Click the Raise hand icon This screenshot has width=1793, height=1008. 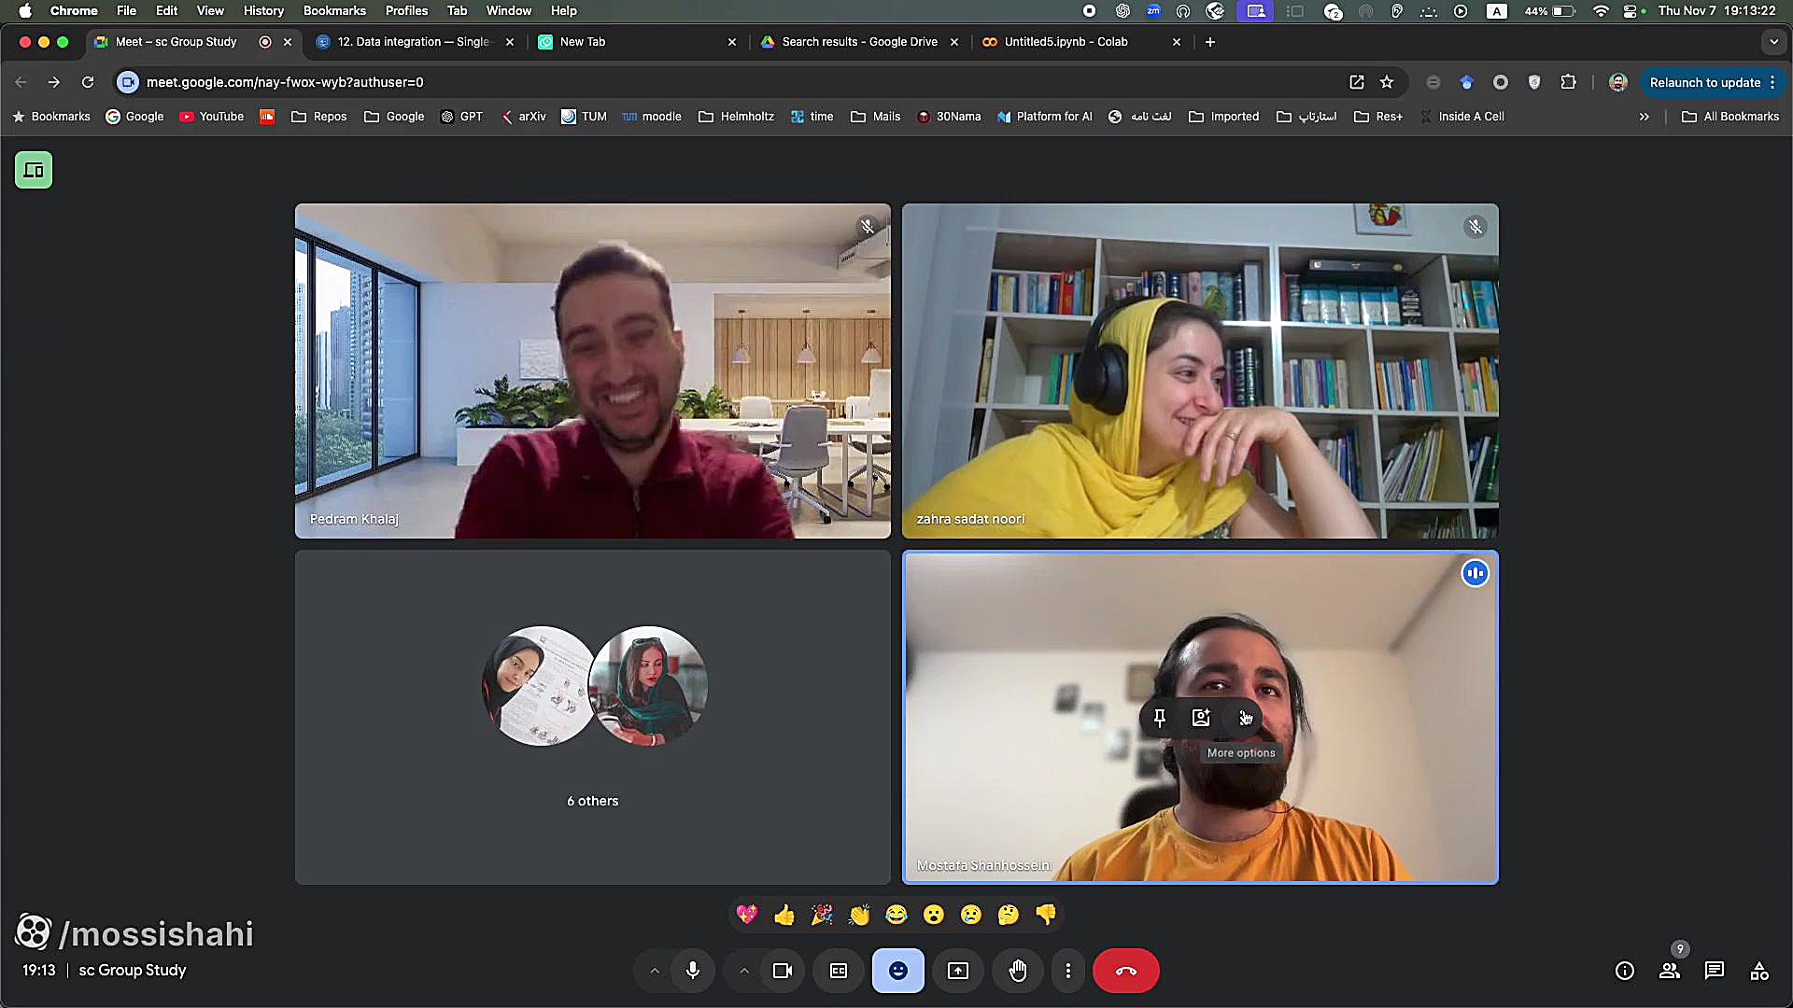[1018, 971]
